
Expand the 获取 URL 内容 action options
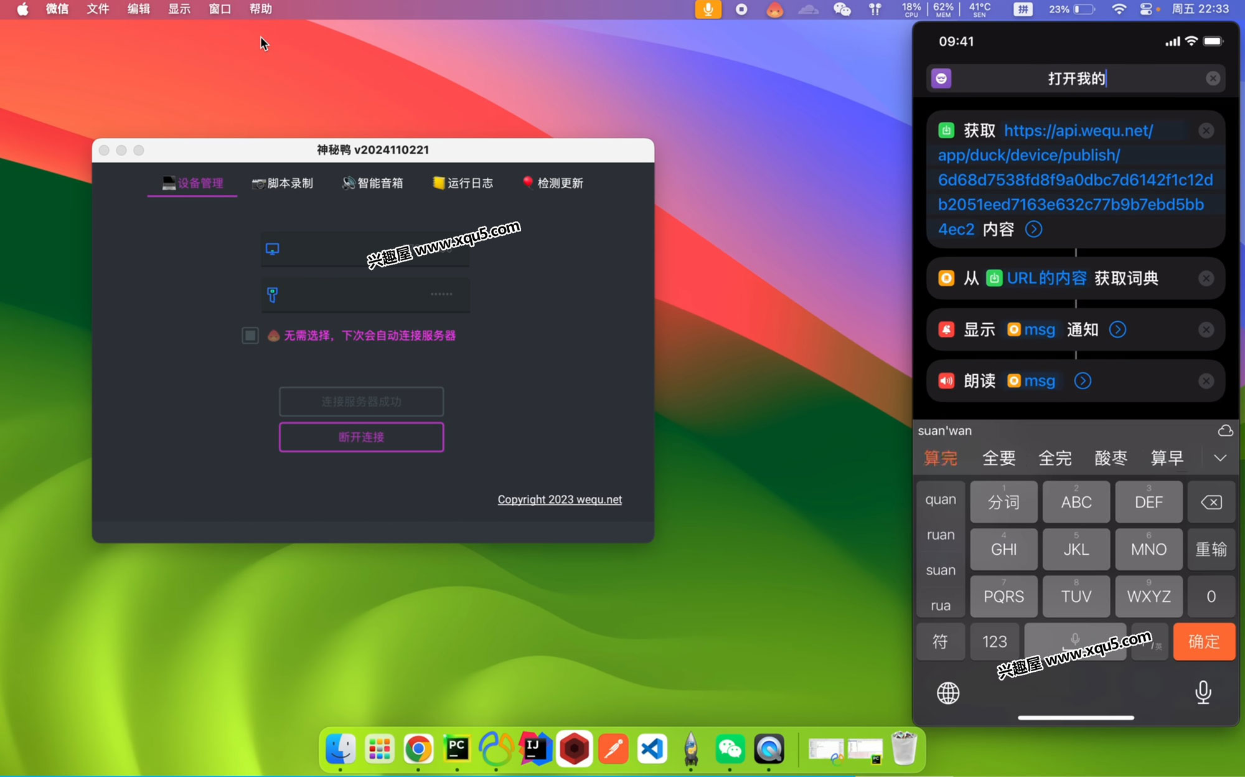(1034, 229)
